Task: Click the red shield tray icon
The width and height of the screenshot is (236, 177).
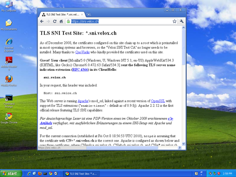Action: [219, 174]
